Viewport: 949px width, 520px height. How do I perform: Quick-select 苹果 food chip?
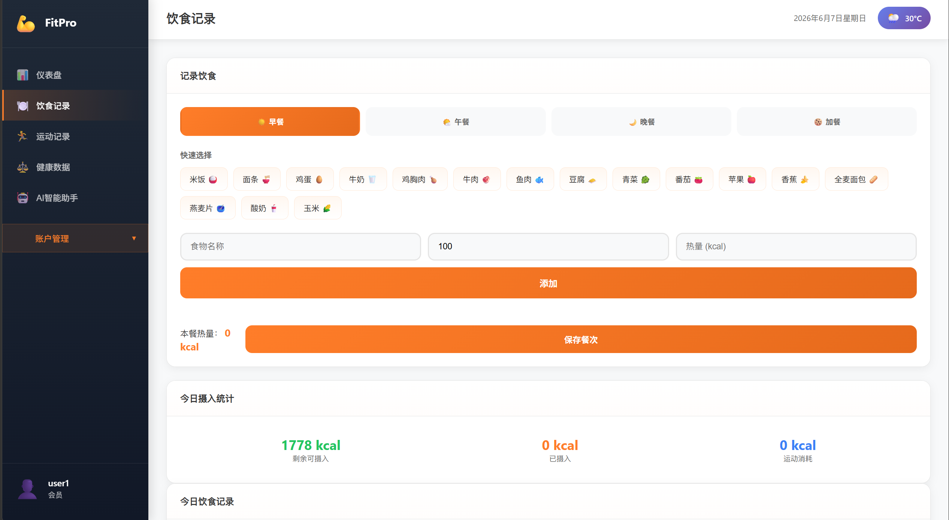(743, 179)
